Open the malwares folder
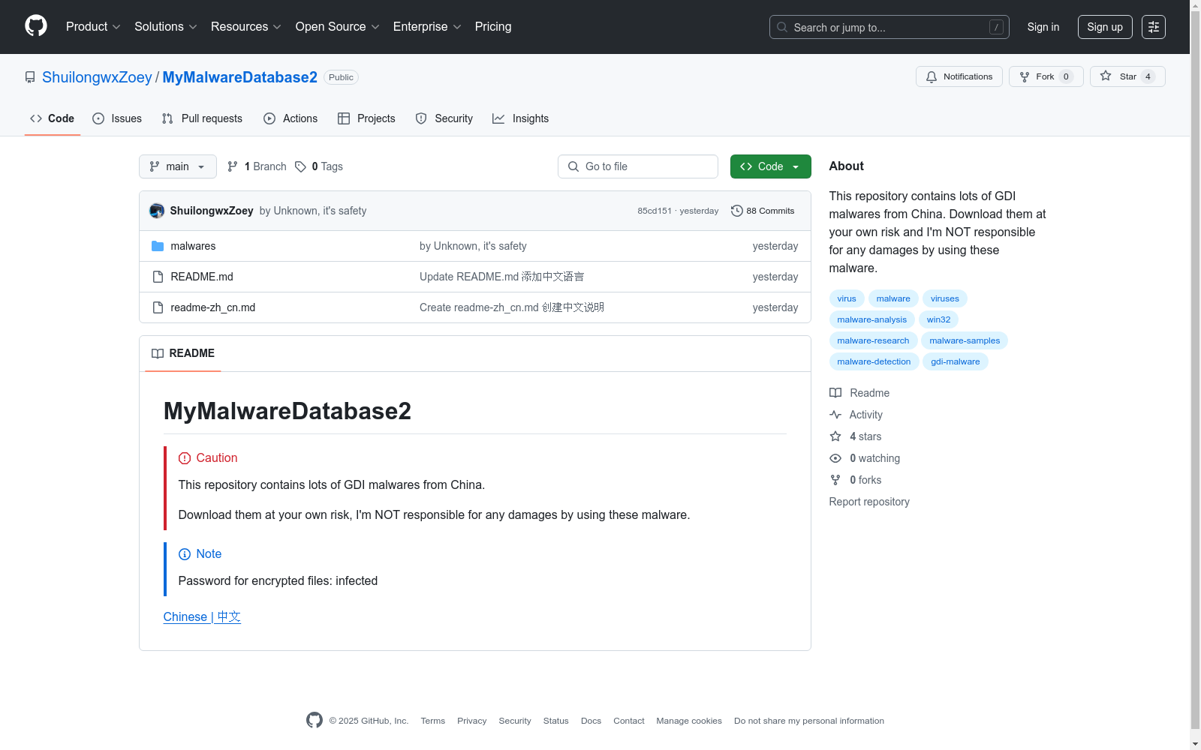The height and width of the screenshot is (750, 1201). [x=193, y=246]
